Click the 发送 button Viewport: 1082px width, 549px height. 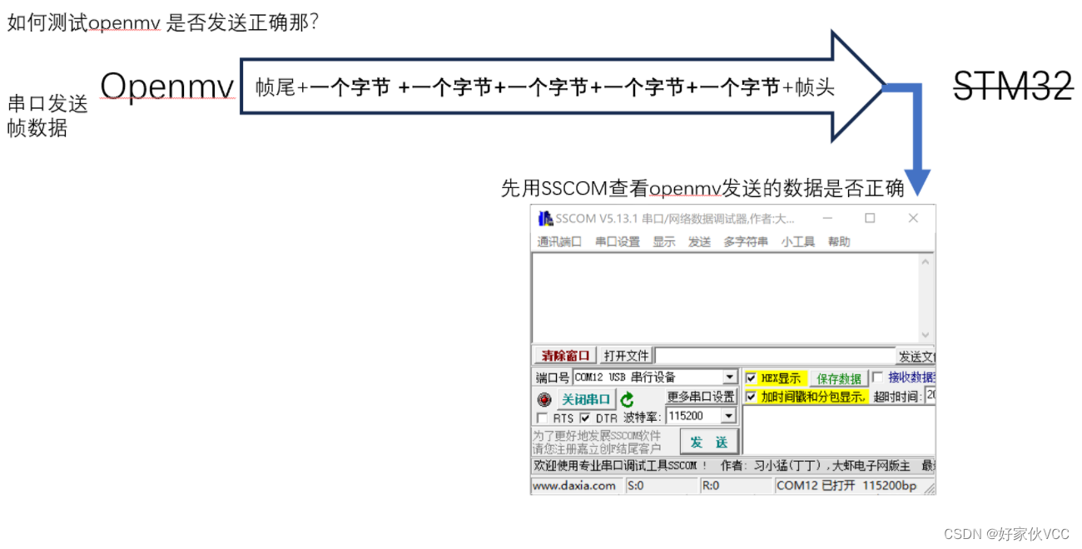coord(710,441)
